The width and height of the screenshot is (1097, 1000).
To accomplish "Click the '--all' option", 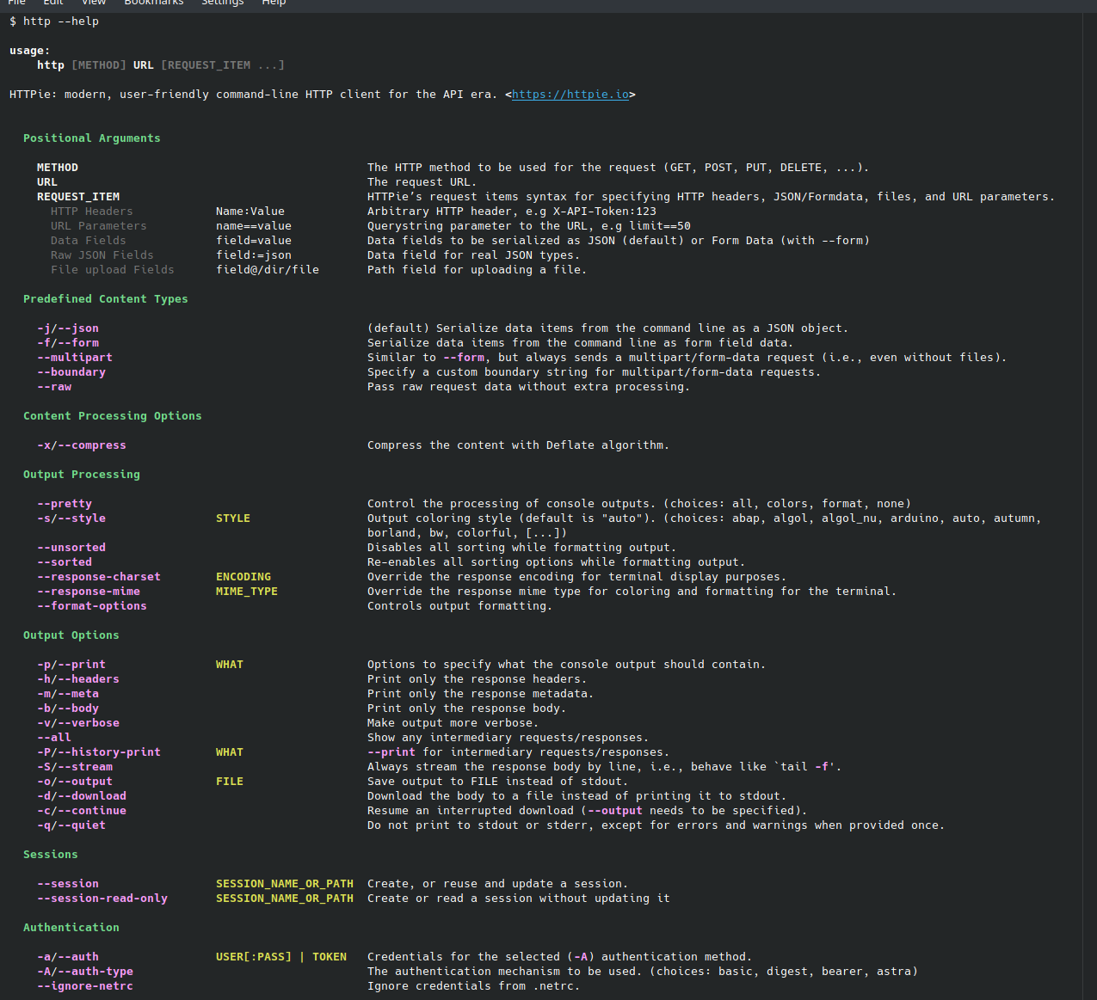I will tap(54, 738).
